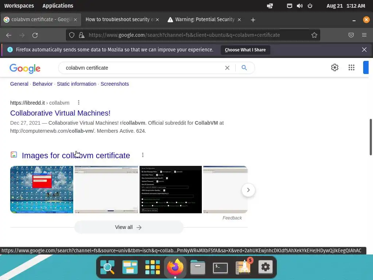
Task: Open the workspaces overview dock icon
Action: [130, 267]
